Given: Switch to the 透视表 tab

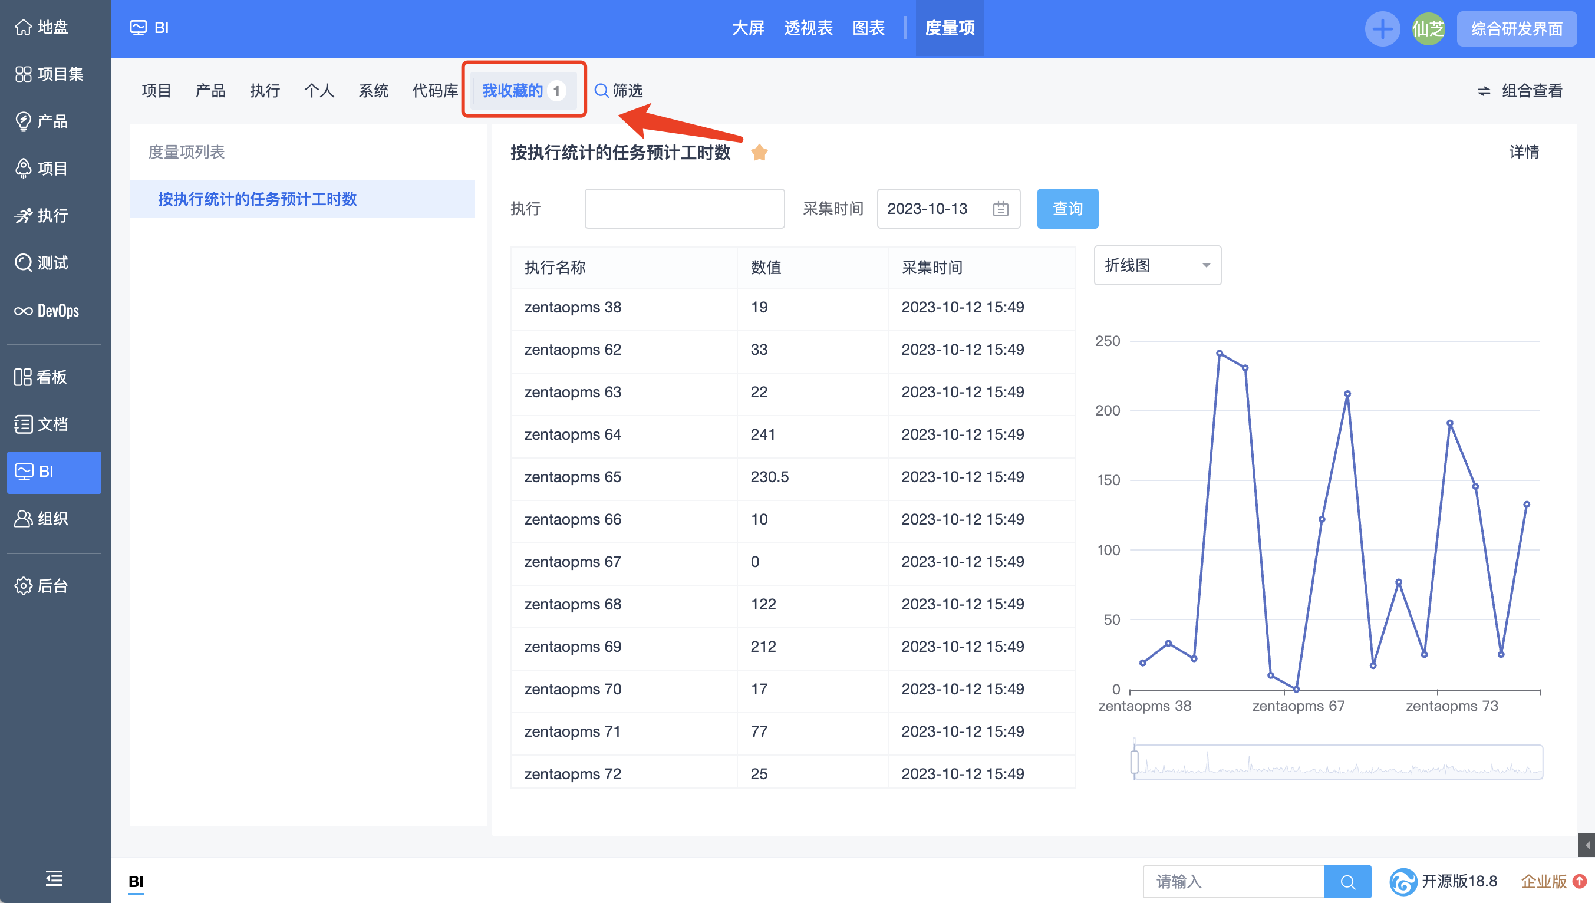Looking at the screenshot, I should pyautogui.click(x=808, y=28).
